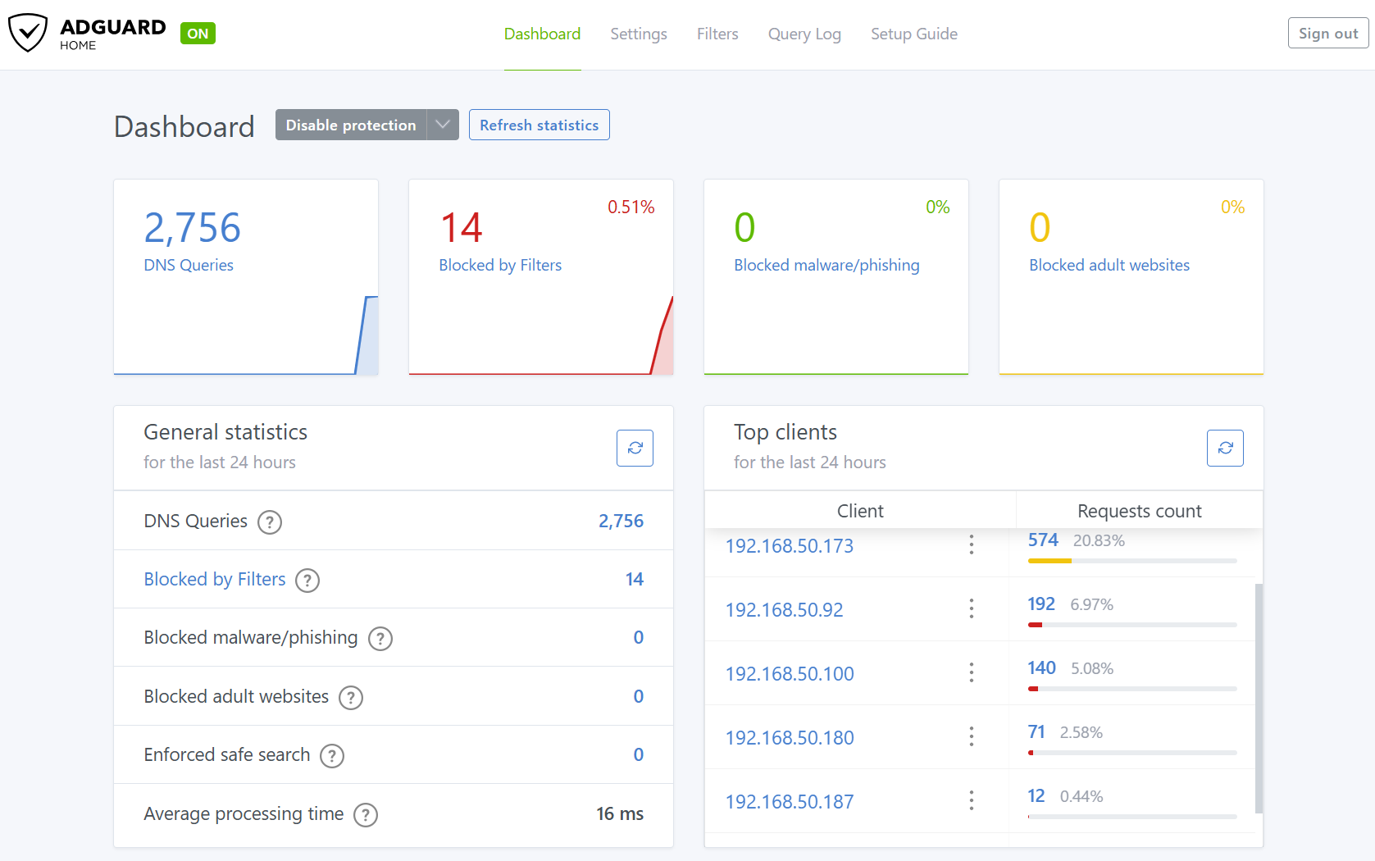Click Disable protection button
The image size is (1375, 861).
351,125
